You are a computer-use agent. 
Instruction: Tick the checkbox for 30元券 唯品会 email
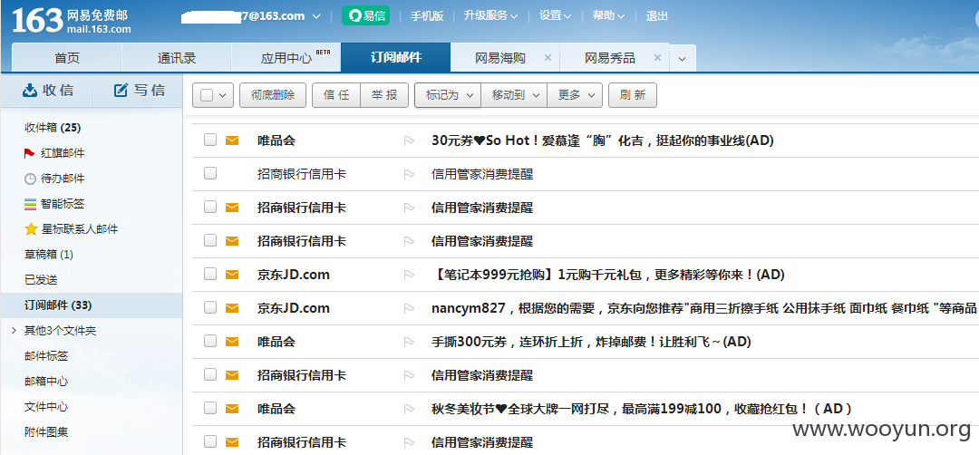click(x=210, y=140)
